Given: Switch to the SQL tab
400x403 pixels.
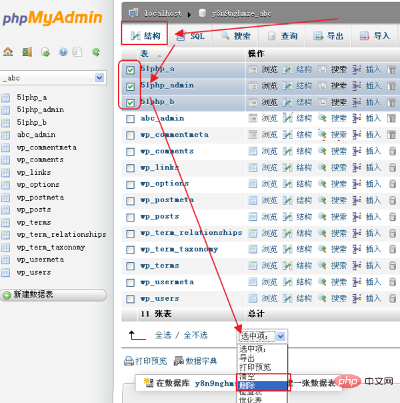Looking at the screenshot, I should (190, 36).
